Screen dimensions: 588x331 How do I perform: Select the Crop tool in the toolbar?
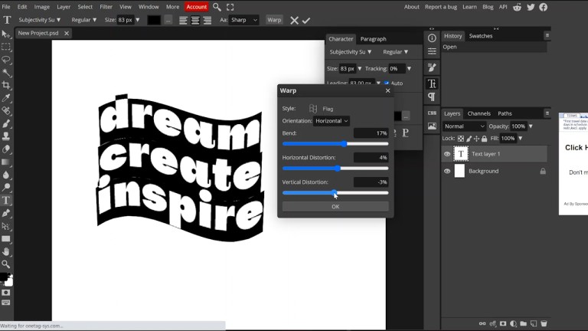tap(6, 85)
